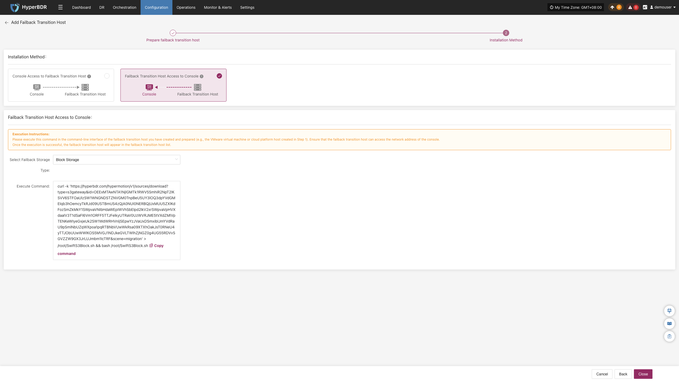Image resolution: width=679 pixels, height=382 pixels.
Task: Toggle the hamburger menu icon
Action: (60, 7)
